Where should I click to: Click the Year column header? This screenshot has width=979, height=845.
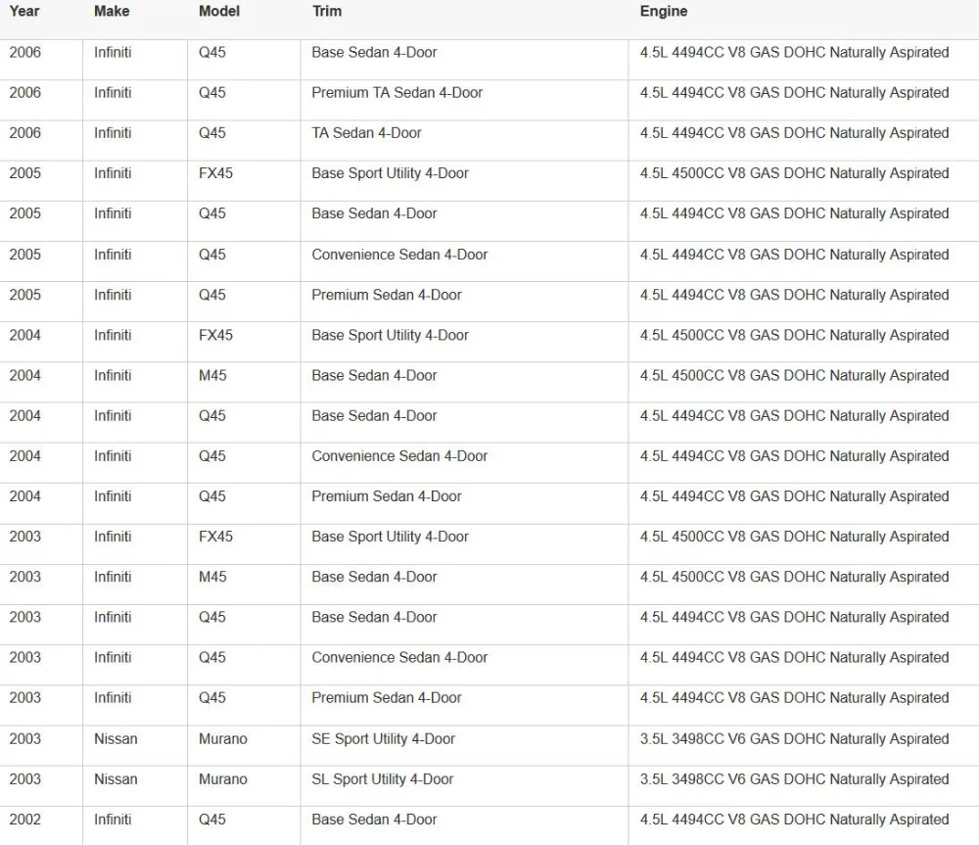point(24,11)
